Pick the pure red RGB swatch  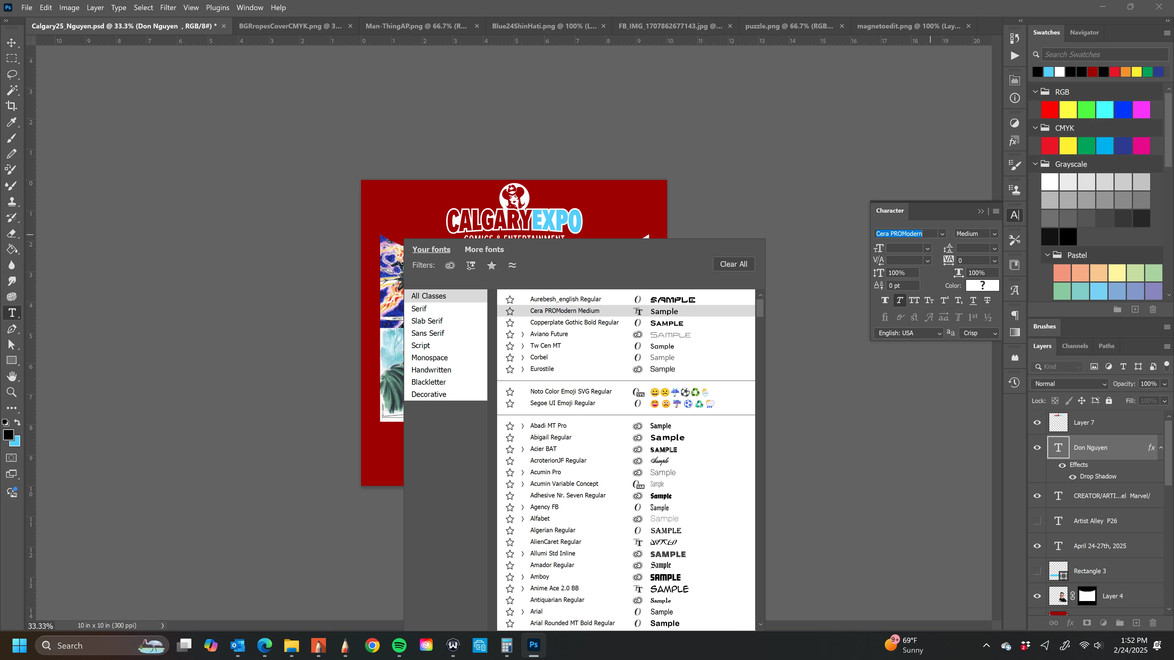[x=1050, y=110]
